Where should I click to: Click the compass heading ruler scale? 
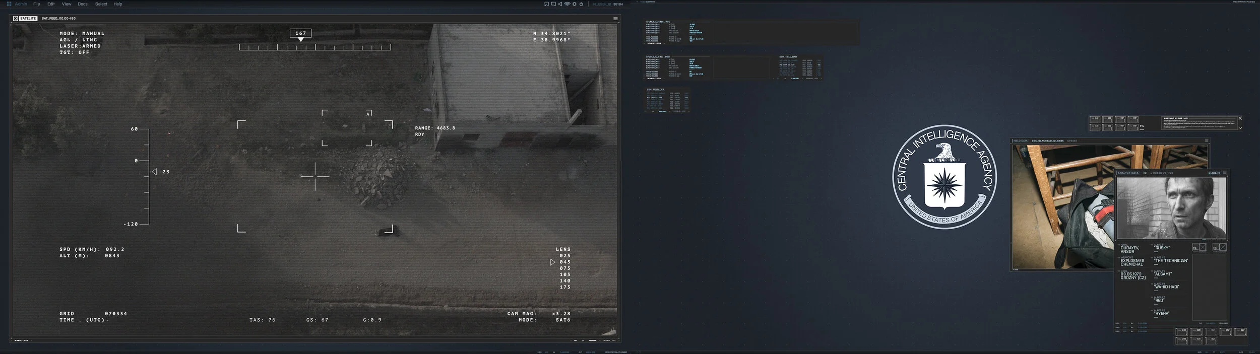point(315,47)
